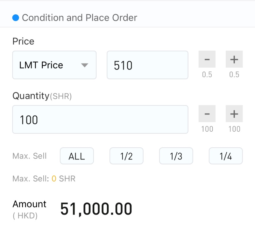
Task: Choose the 1/3 max sell option
Action: [x=176, y=156]
